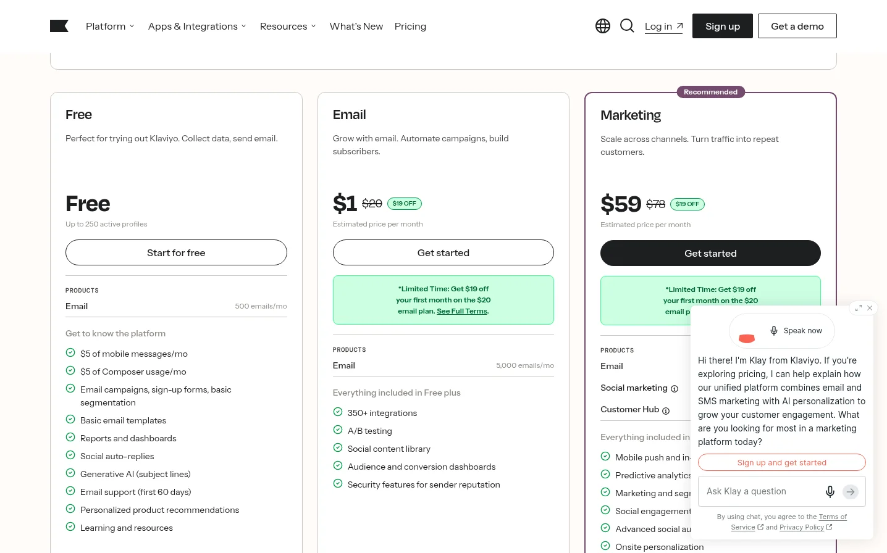Click Get started on Email plan
This screenshot has height=553, width=887.
pyautogui.click(x=443, y=252)
